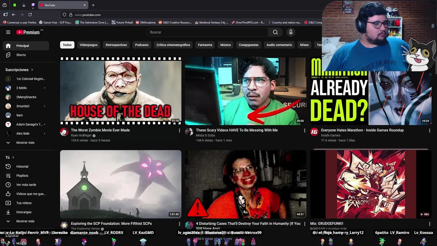This screenshot has height=246, width=437.
Task: Select the Podcasts filter chip
Action: coord(142,45)
